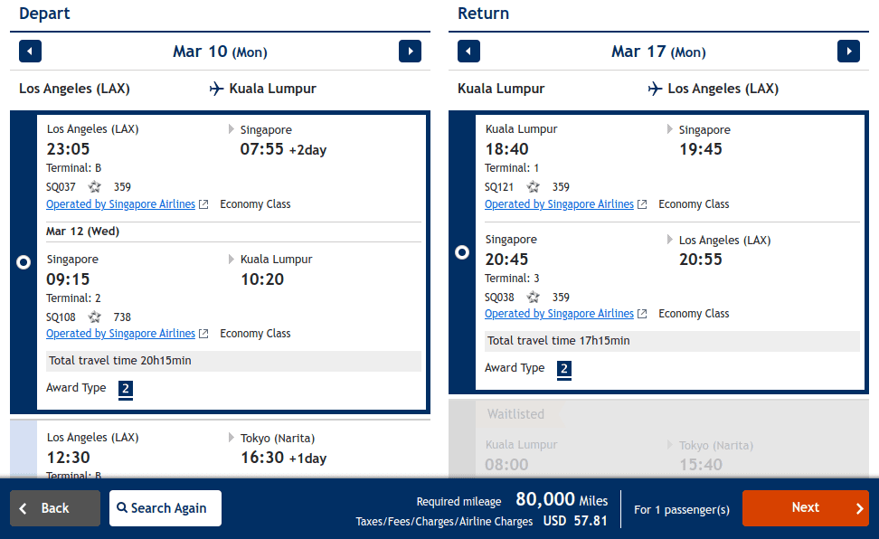Viewport: 879px width, 539px height.
Task: Go to next return date arrow
Action: click(848, 52)
